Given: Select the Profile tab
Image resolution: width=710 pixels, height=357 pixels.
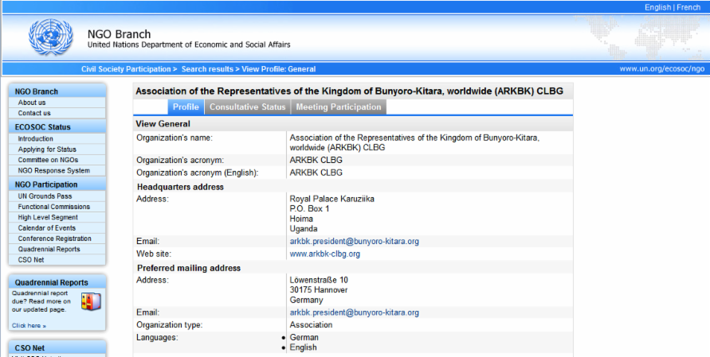Looking at the screenshot, I should (186, 107).
